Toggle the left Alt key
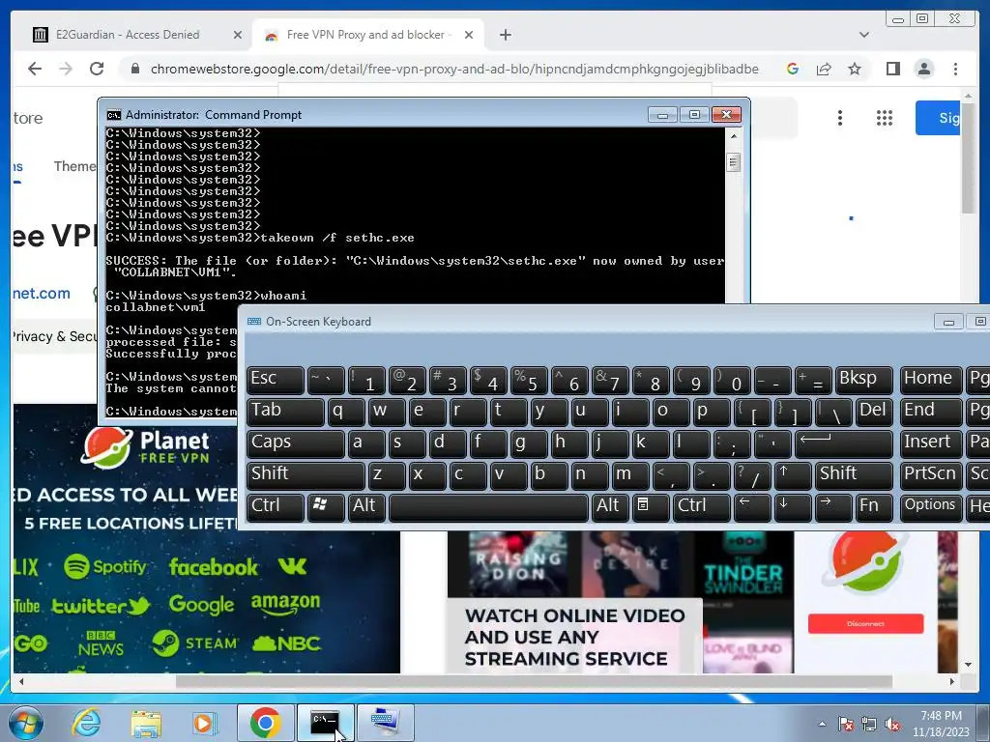Image resolution: width=990 pixels, height=742 pixels. coord(366,506)
